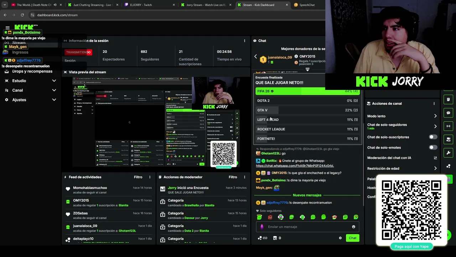Open Modo lento options chevron
456x257 pixels.
click(x=435, y=116)
